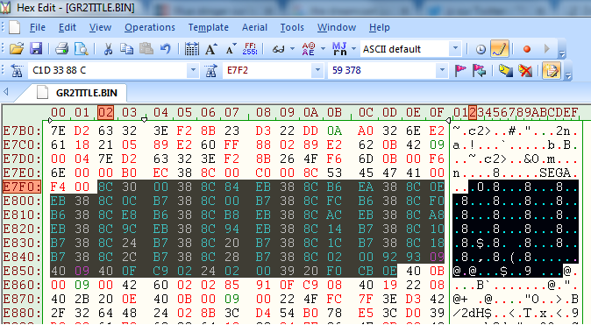The width and height of the screenshot is (591, 325).
Task: Click the Undo arrow icon
Action: [165, 49]
